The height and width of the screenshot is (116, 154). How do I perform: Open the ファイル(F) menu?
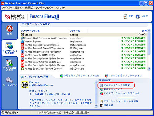[x=7, y=8]
